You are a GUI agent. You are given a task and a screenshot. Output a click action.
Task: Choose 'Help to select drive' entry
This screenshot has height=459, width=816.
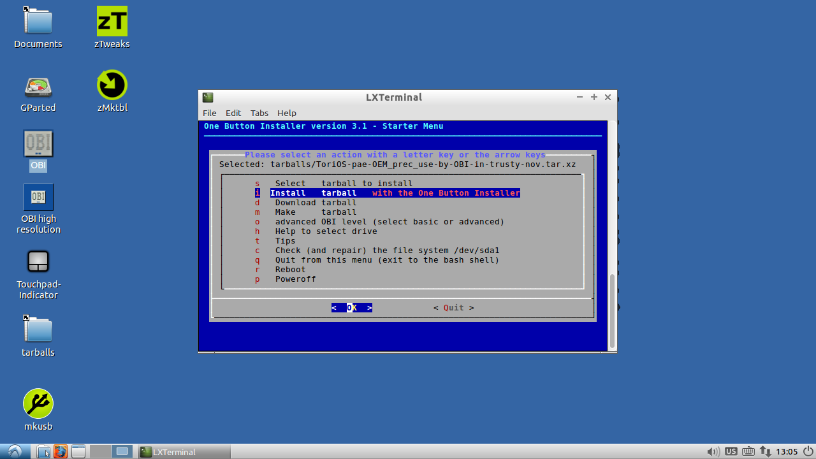316,231
